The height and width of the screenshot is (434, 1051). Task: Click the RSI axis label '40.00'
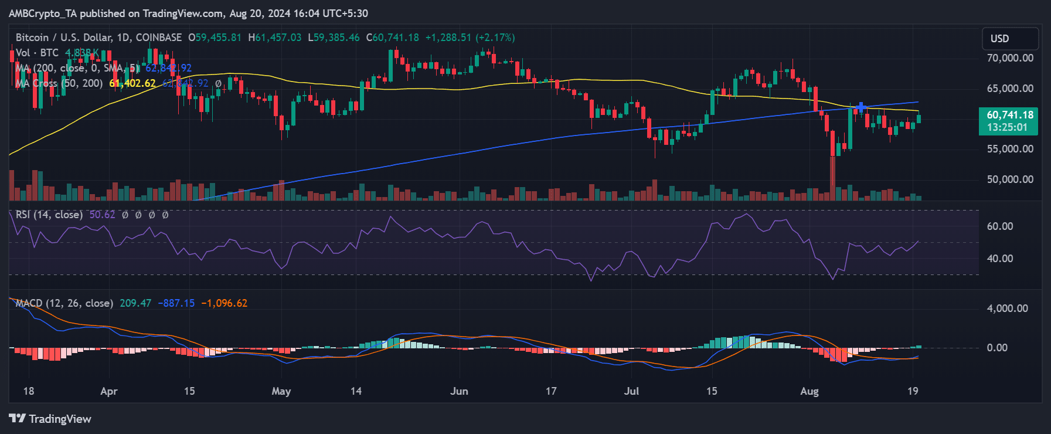[1000, 259]
